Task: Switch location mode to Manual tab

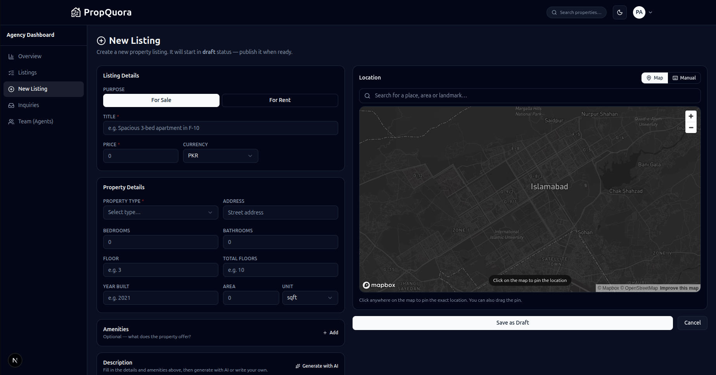Action: [684, 78]
